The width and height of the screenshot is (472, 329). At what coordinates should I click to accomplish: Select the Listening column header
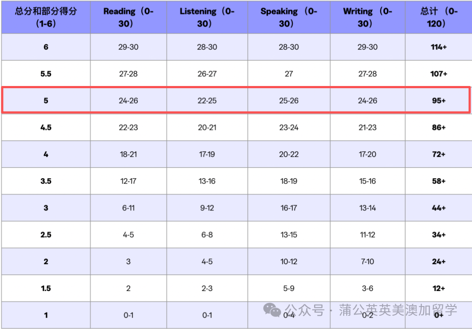click(207, 17)
